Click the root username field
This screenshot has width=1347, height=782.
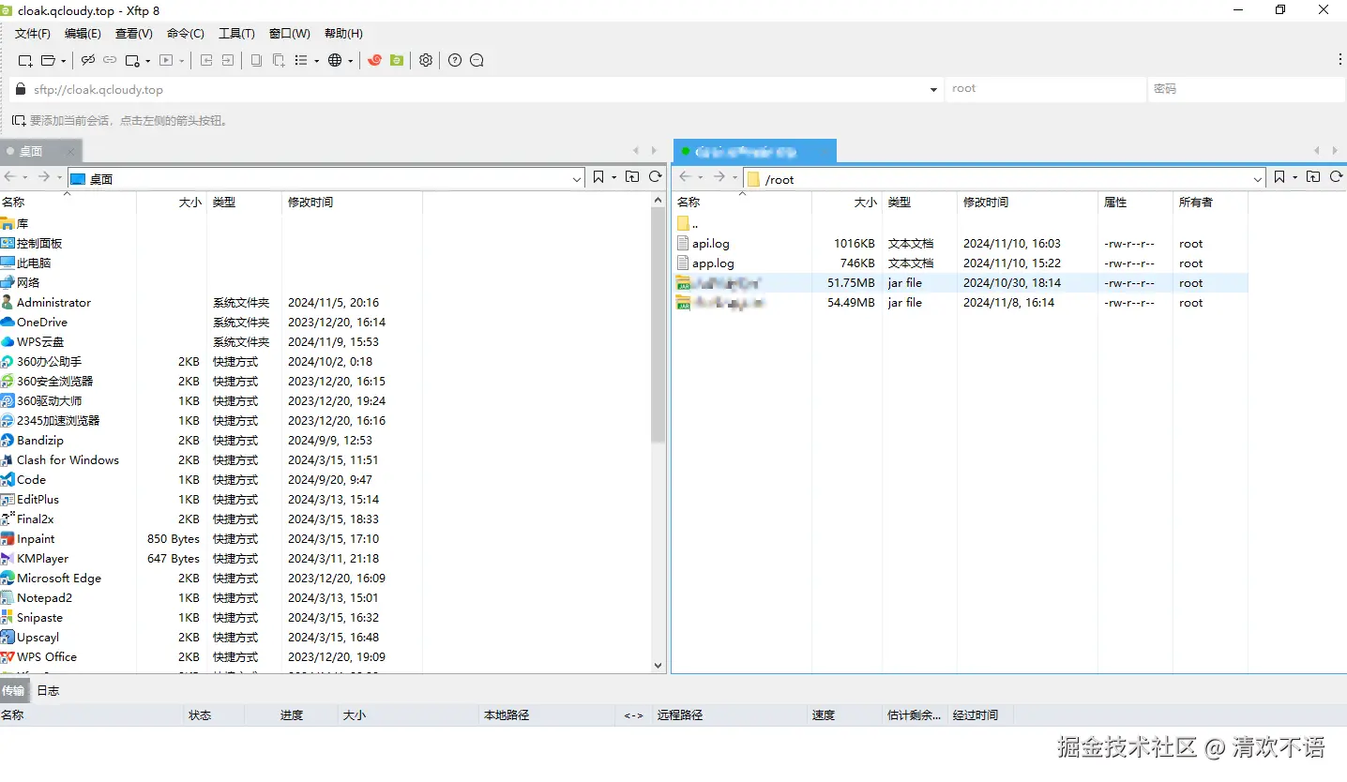pos(1045,89)
